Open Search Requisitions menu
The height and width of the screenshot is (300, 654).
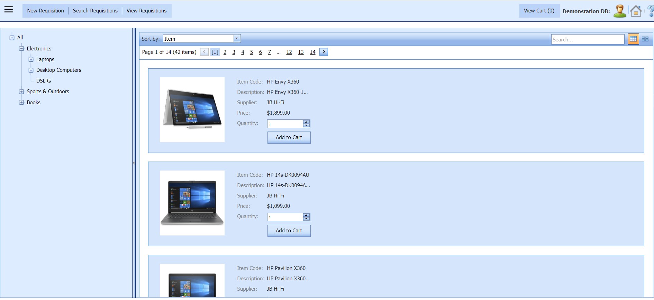95,11
